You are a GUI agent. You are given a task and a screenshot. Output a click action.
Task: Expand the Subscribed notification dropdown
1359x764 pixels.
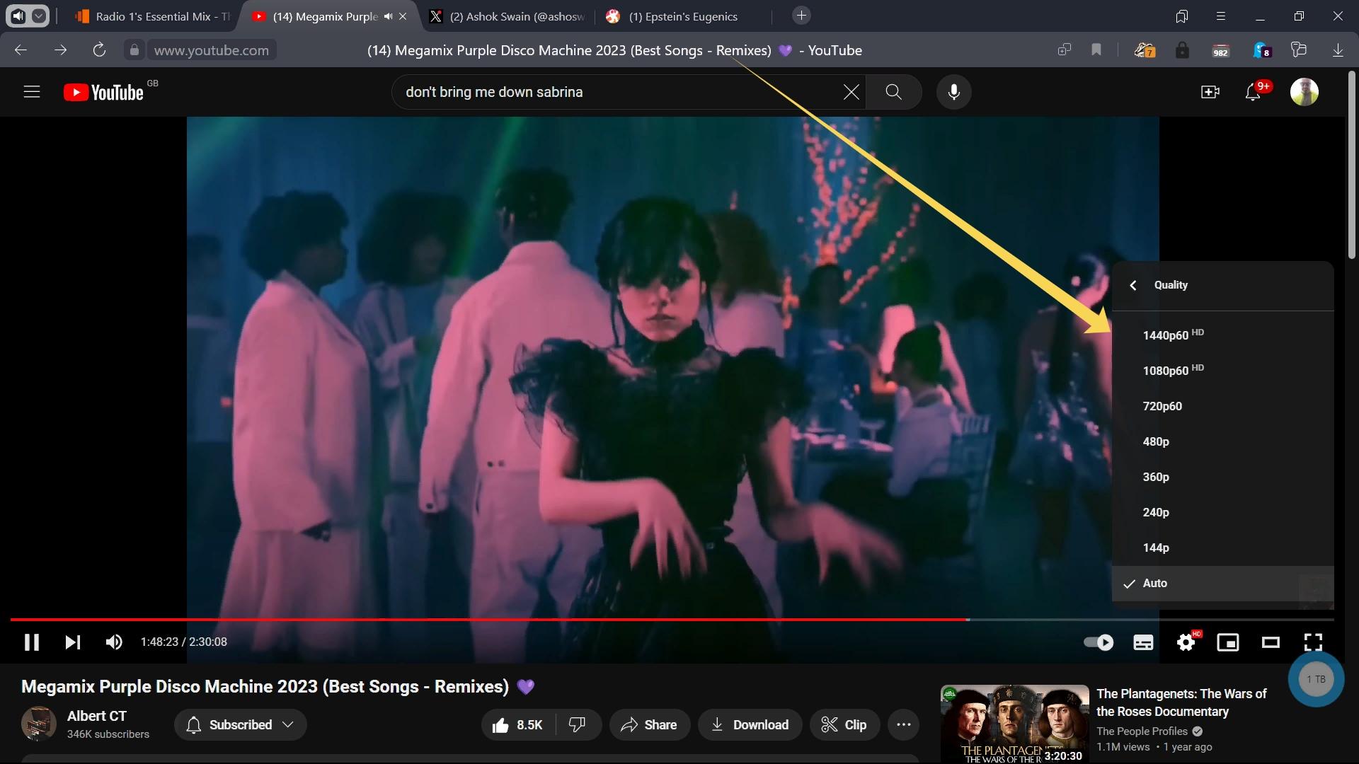click(241, 725)
